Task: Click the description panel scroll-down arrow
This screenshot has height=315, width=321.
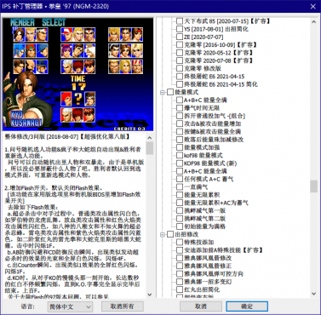Action: click(x=150, y=295)
